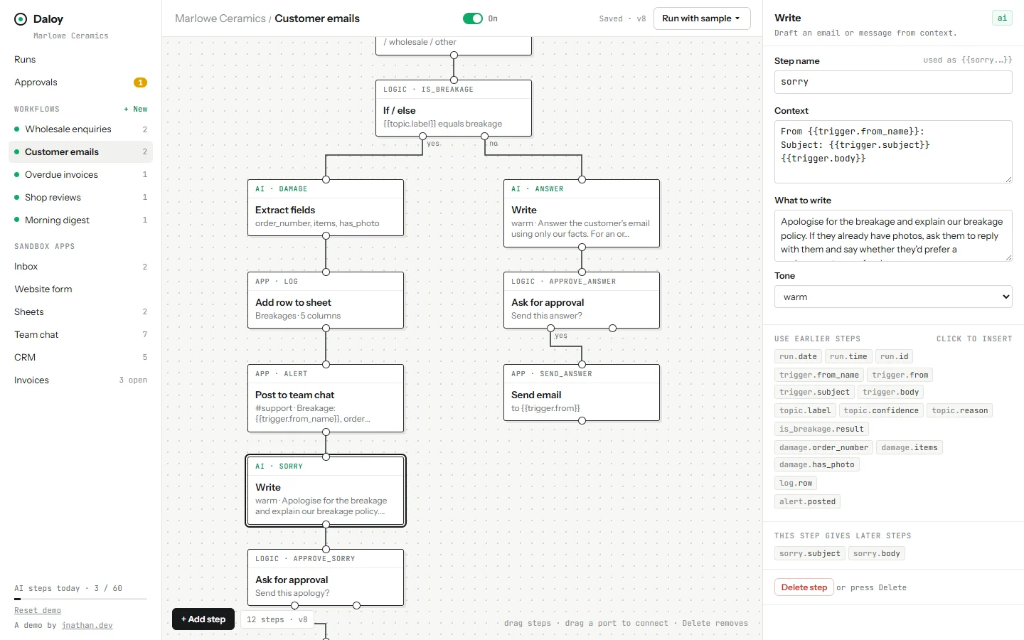1024x640 pixels.
Task: Edit the What to write text area
Action: [x=893, y=235]
